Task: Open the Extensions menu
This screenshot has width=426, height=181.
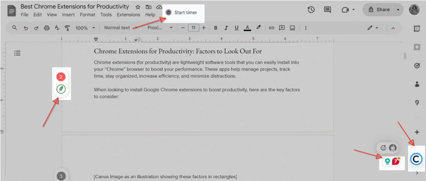Action: coord(129,14)
